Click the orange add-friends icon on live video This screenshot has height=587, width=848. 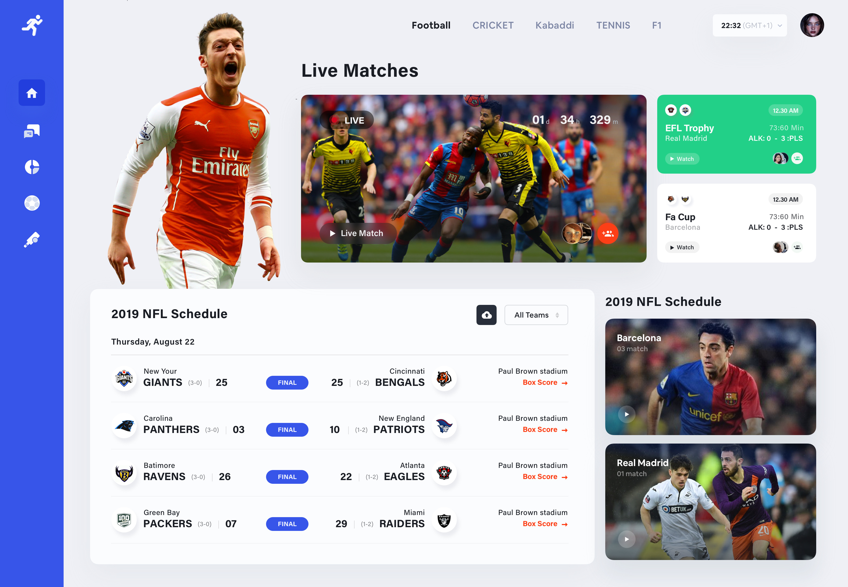click(x=608, y=233)
